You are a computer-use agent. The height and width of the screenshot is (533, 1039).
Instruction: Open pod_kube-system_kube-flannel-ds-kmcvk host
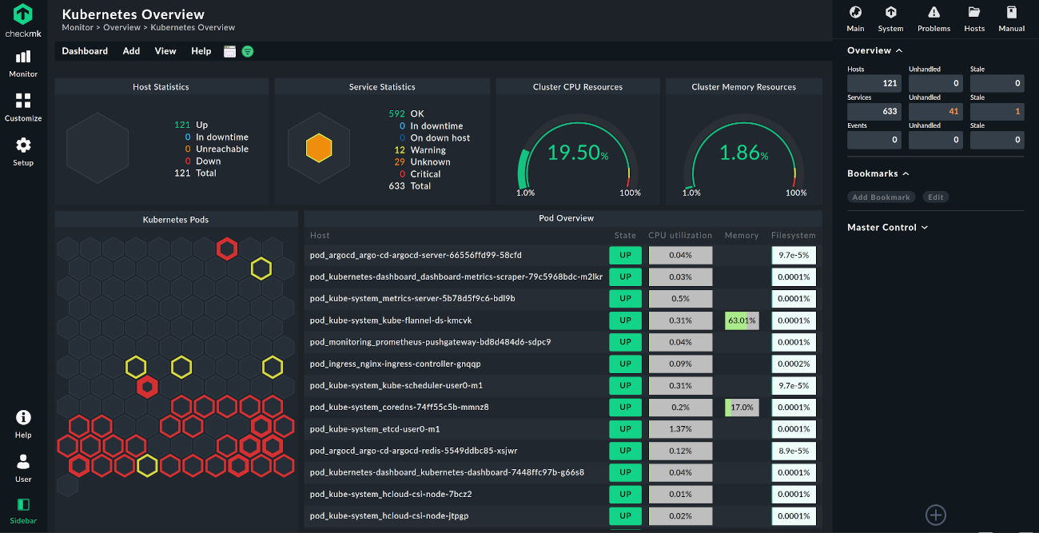(x=391, y=320)
